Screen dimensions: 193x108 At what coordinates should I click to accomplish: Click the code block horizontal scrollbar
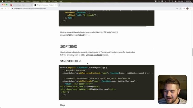pos(103,26)
